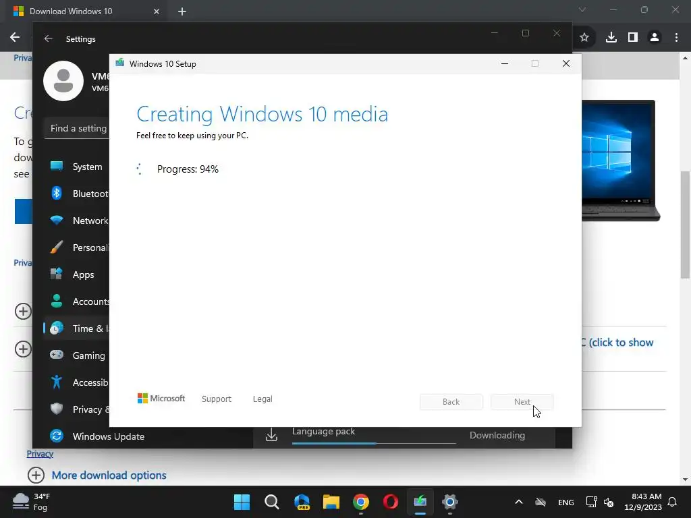Open Accounts in Settings sidebar

[x=77, y=301]
